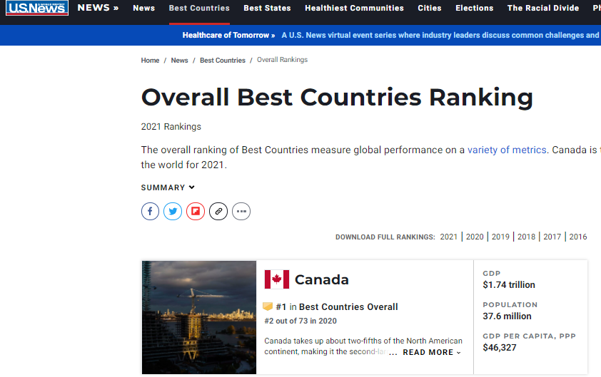
Task: Navigate to Home in breadcrumb
Action: pos(150,61)
